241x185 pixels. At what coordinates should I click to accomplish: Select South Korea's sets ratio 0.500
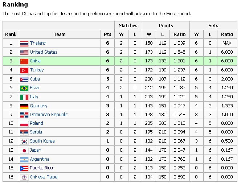point(227,141)
